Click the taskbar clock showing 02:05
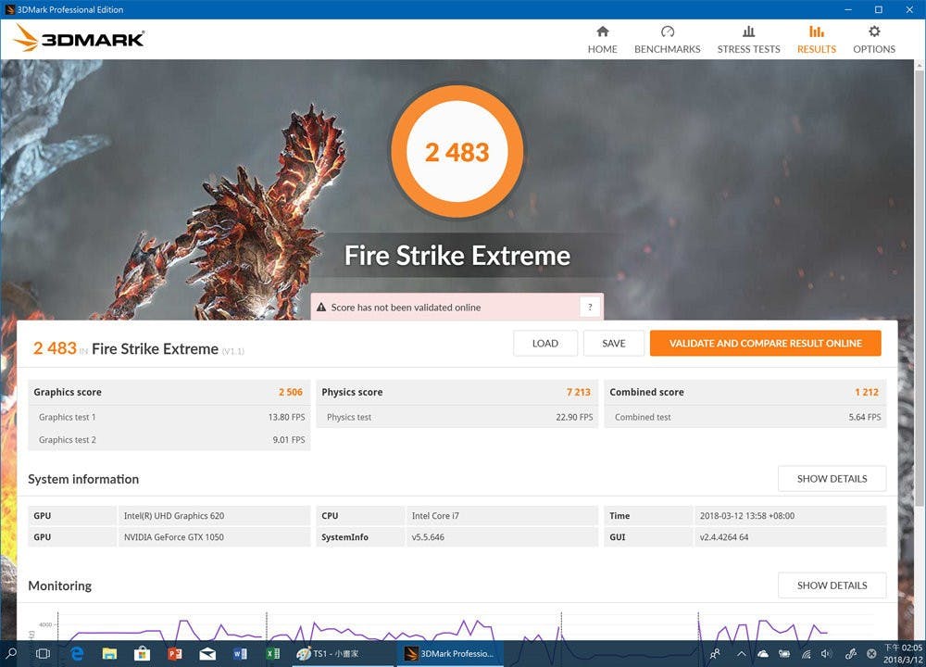 [904, 653]
